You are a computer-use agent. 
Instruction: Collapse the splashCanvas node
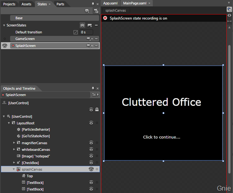pyautogui.click(x=14, y=169)
